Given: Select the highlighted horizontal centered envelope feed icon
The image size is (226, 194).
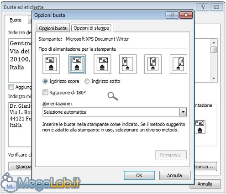Looking at the screenshot, I should point(77,64).
